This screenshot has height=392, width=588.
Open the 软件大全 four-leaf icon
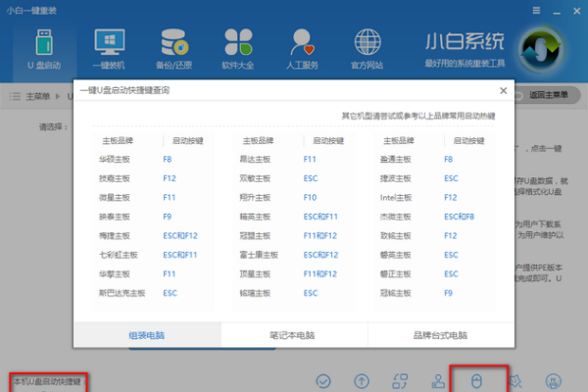(x=238, y=42)
